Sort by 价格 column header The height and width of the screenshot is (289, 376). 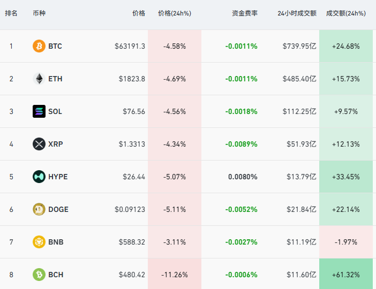[x=139, y=13]
